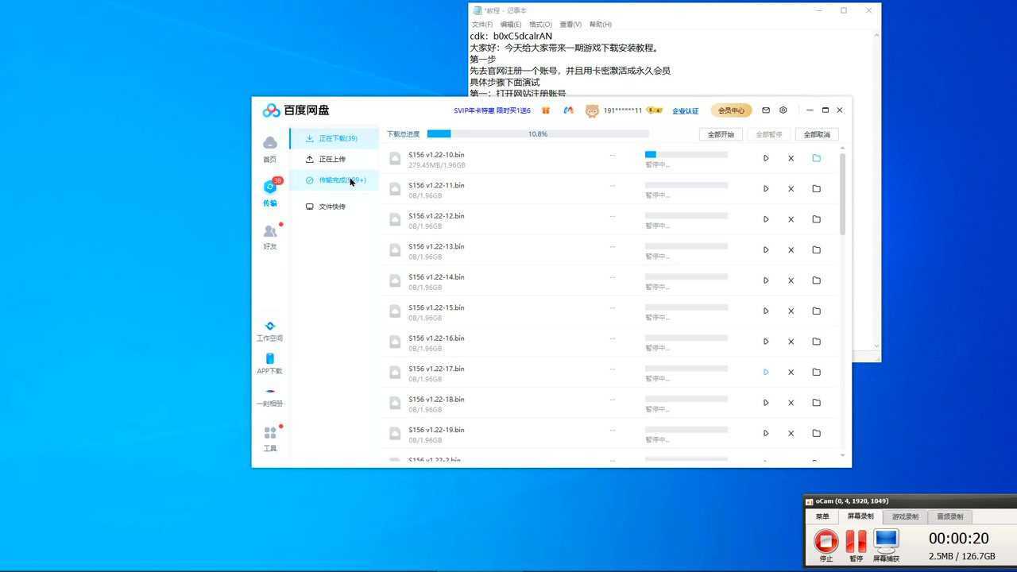
Task: Resume download of S156 v1.22-10.bin
Action: click(x=766, y=158)
